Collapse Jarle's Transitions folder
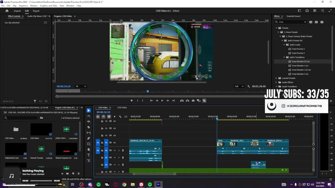Image resolution: width=335 pixels, height=188 pixels. (x=284, y=57)
